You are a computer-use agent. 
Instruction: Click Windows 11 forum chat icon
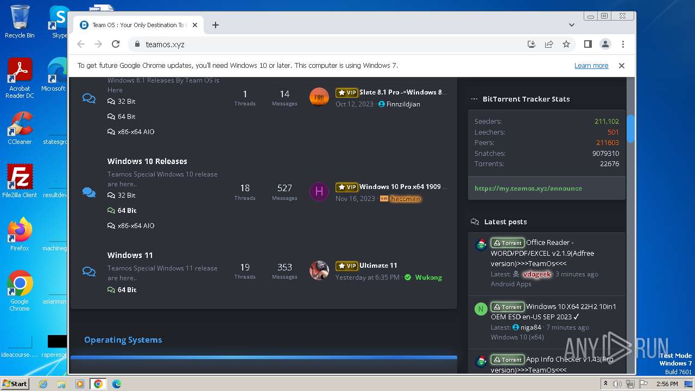pos(89,271)
